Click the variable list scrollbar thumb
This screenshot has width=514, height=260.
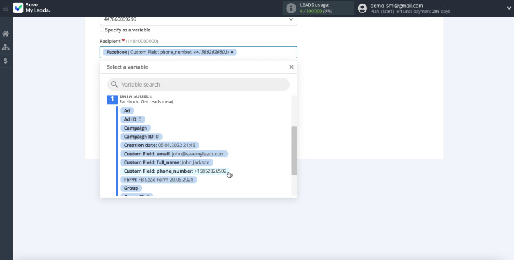tap(294, 151)
